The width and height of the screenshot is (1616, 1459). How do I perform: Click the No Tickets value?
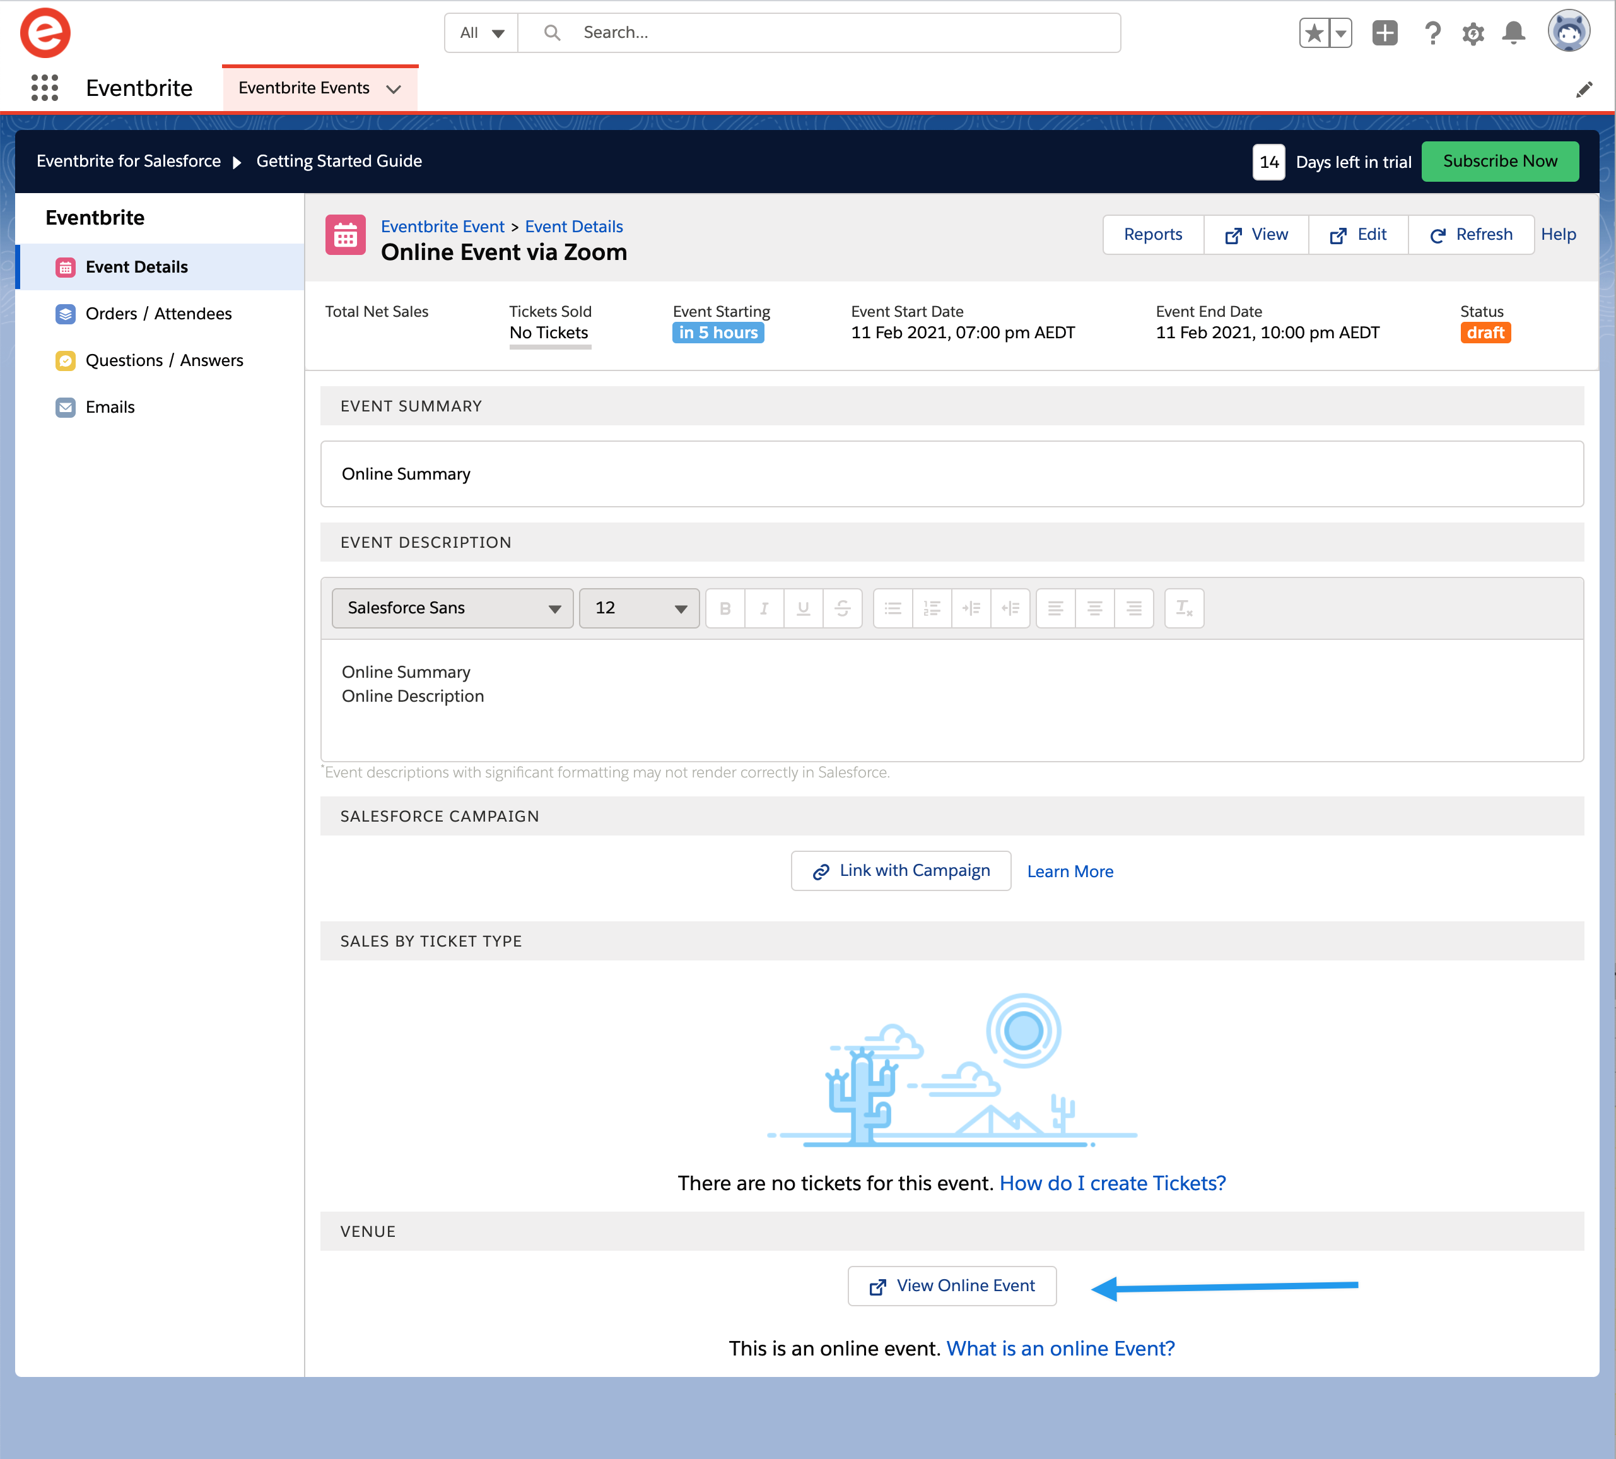click(x=549, y=333)
